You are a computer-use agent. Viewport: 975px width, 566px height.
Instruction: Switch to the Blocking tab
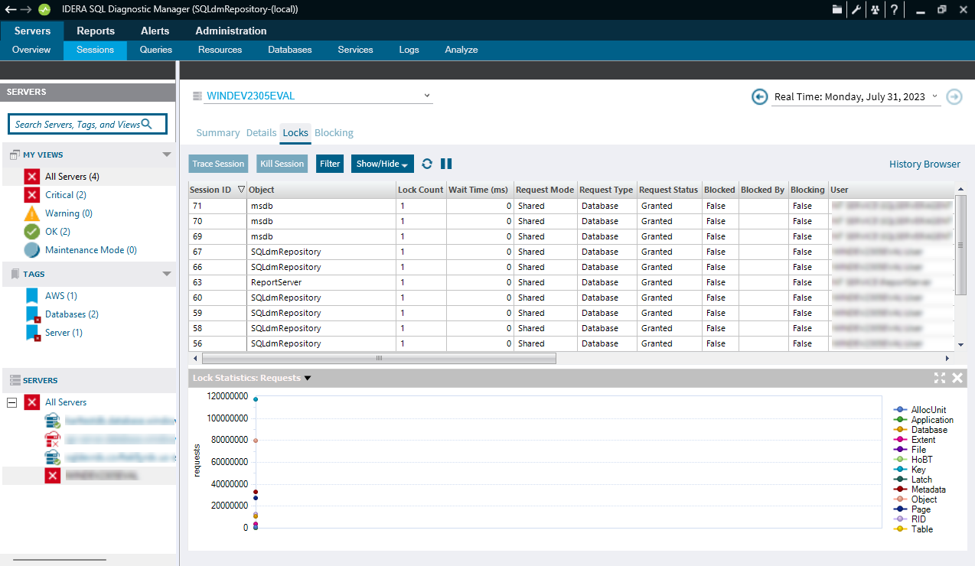coord(334,132)
